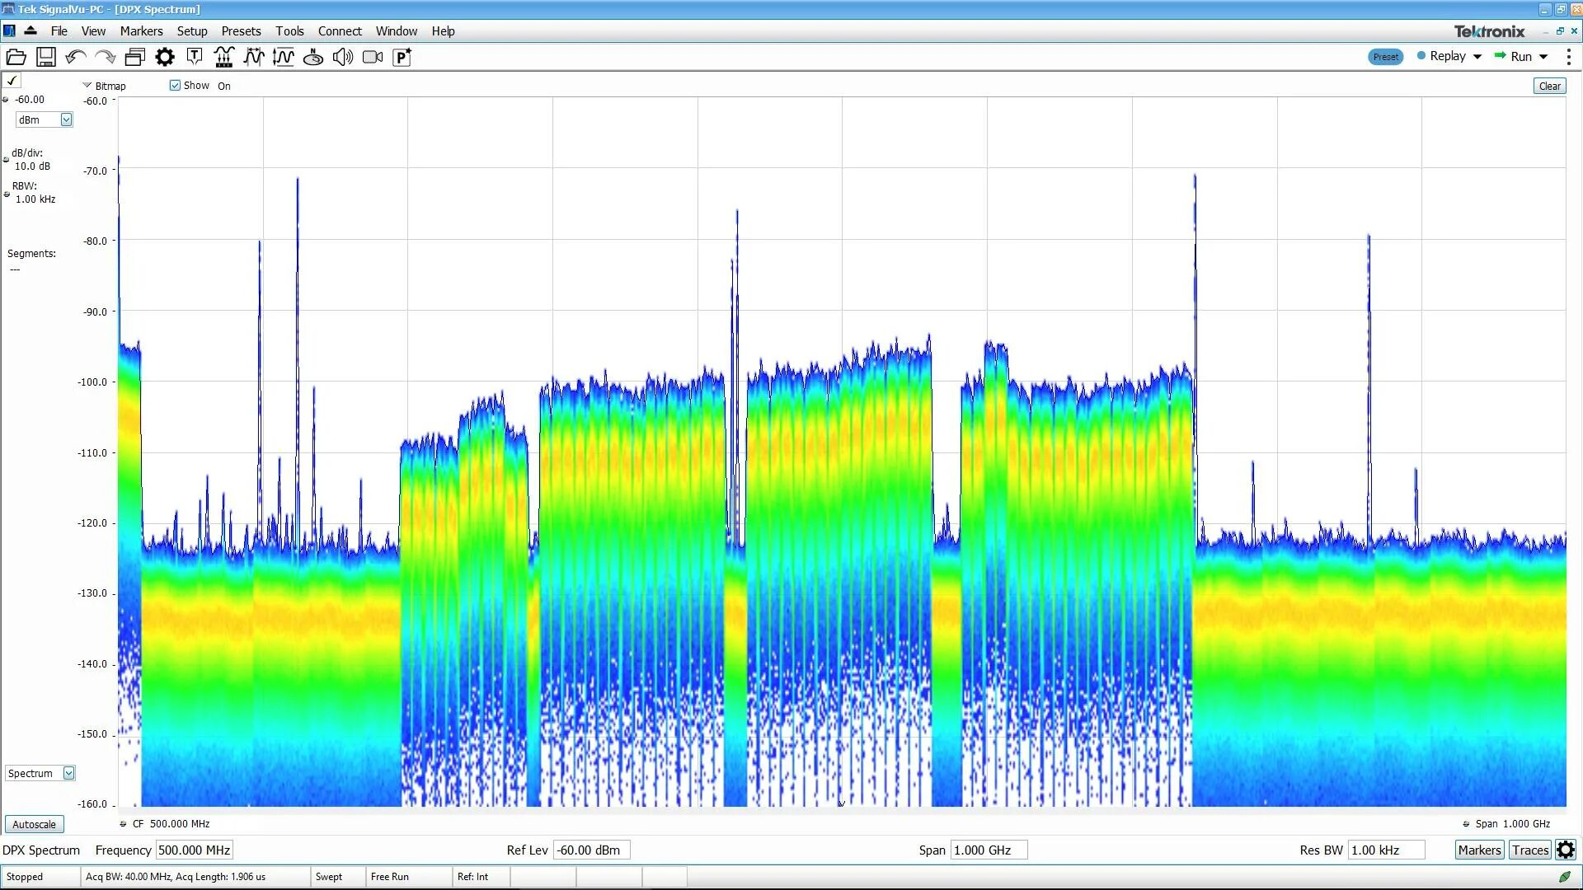
Task: Open the Trigger settings icon
Action: 195,57
